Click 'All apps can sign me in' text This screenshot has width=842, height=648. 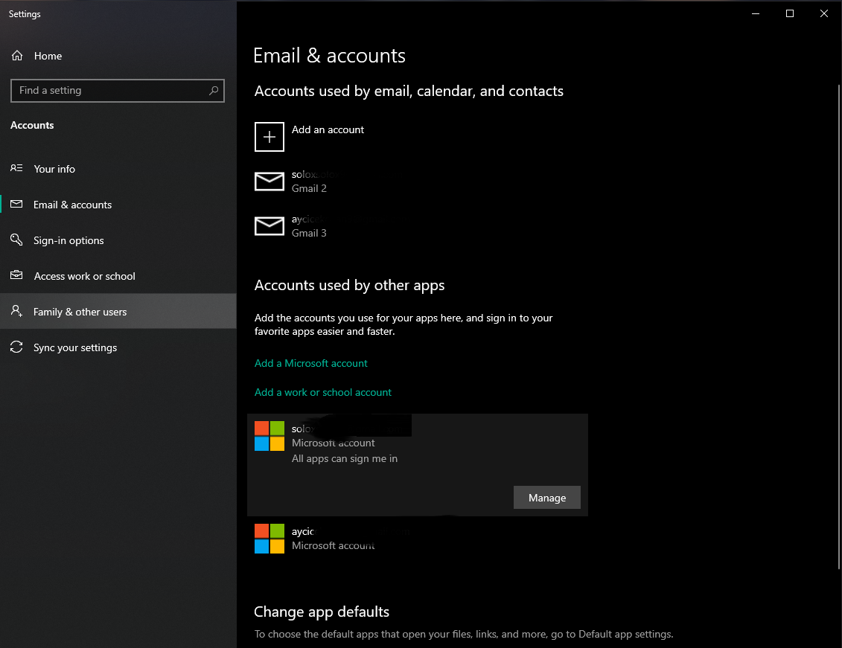click(345, 458)
